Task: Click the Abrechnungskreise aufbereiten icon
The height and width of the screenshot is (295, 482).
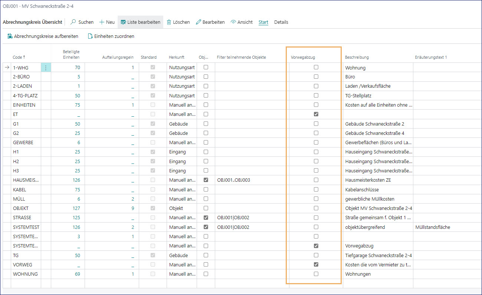Action: click(x=10, y=36)
